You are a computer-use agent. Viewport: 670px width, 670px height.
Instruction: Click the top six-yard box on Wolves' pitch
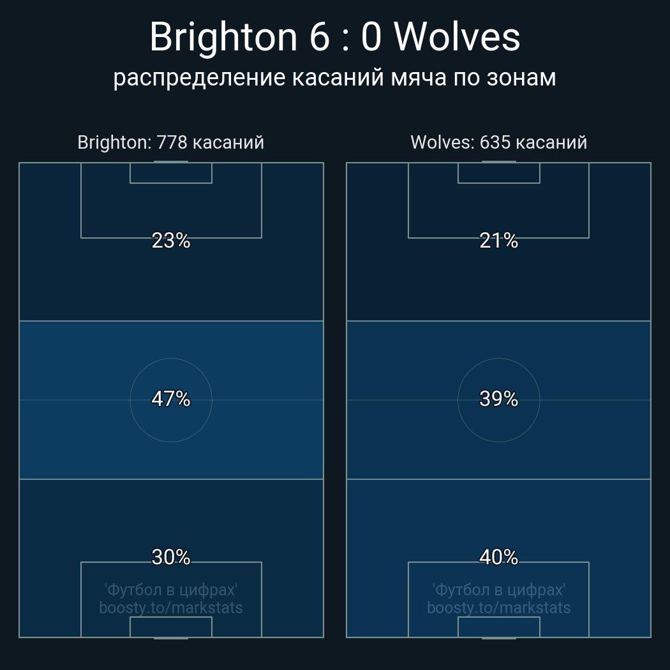(x=498, y=173)
